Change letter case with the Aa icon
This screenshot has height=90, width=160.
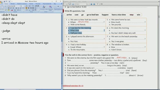[x=15, y=10]
